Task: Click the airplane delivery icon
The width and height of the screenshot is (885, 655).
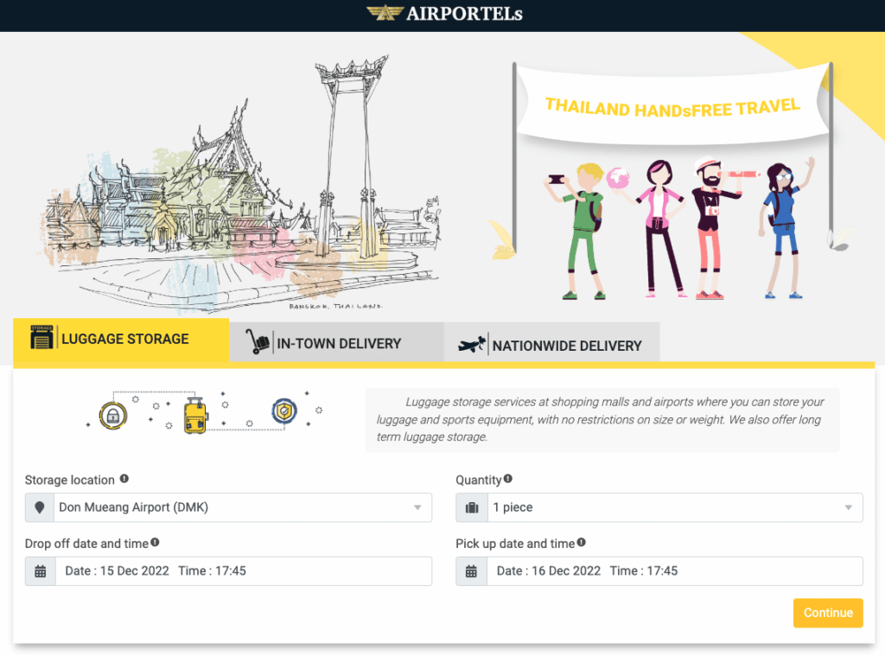Action: (471, 343)
